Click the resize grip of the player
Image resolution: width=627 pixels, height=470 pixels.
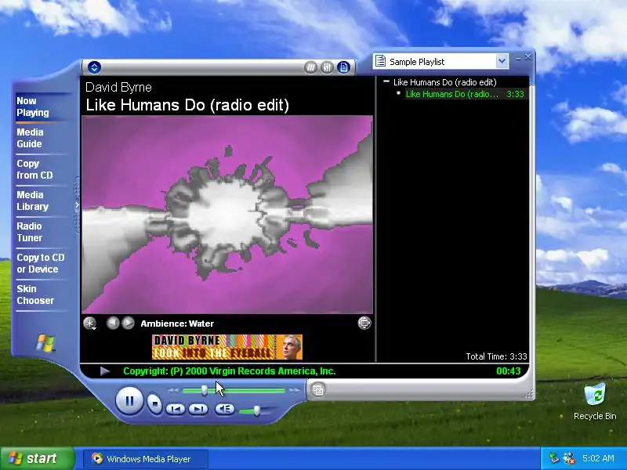point(530,395)
